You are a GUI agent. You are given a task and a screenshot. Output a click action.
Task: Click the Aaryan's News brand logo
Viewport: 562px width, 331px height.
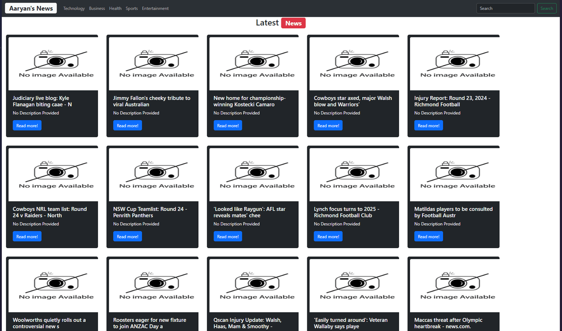[31, 8]
